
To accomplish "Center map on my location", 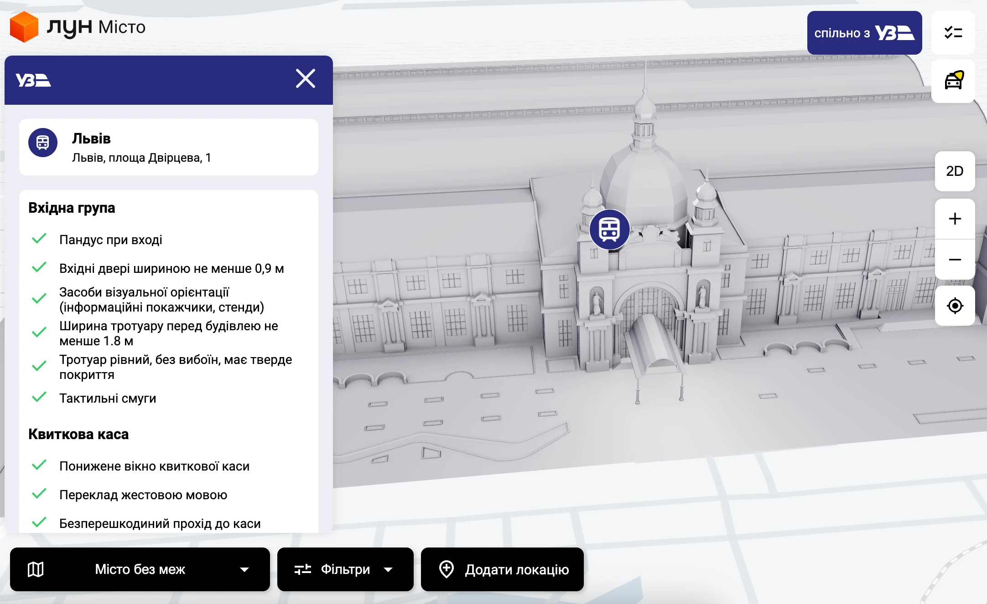I will coord(955,306).
